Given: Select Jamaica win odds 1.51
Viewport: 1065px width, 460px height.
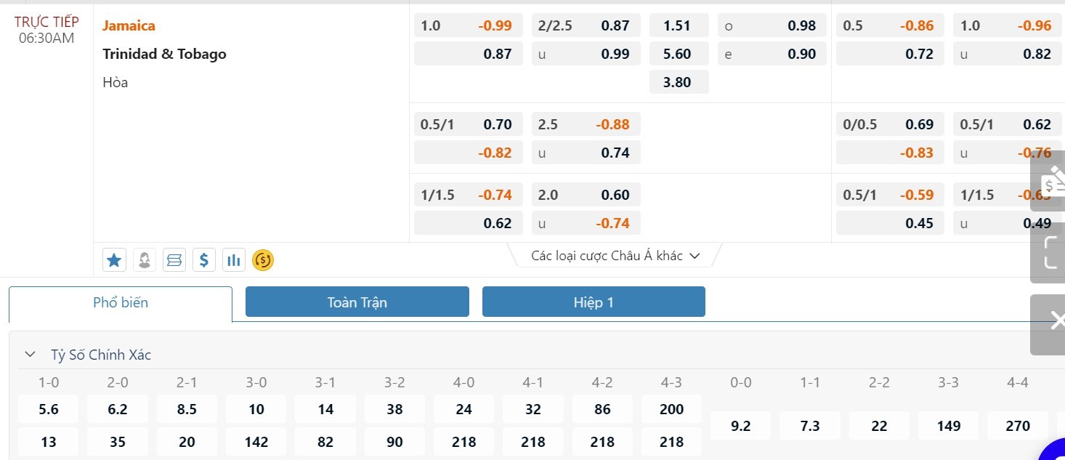Looking at the screenshot, I should (677, 25).
